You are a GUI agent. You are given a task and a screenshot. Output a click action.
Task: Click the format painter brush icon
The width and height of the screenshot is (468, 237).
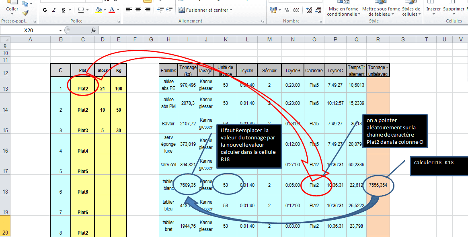[x=26, y=12]
